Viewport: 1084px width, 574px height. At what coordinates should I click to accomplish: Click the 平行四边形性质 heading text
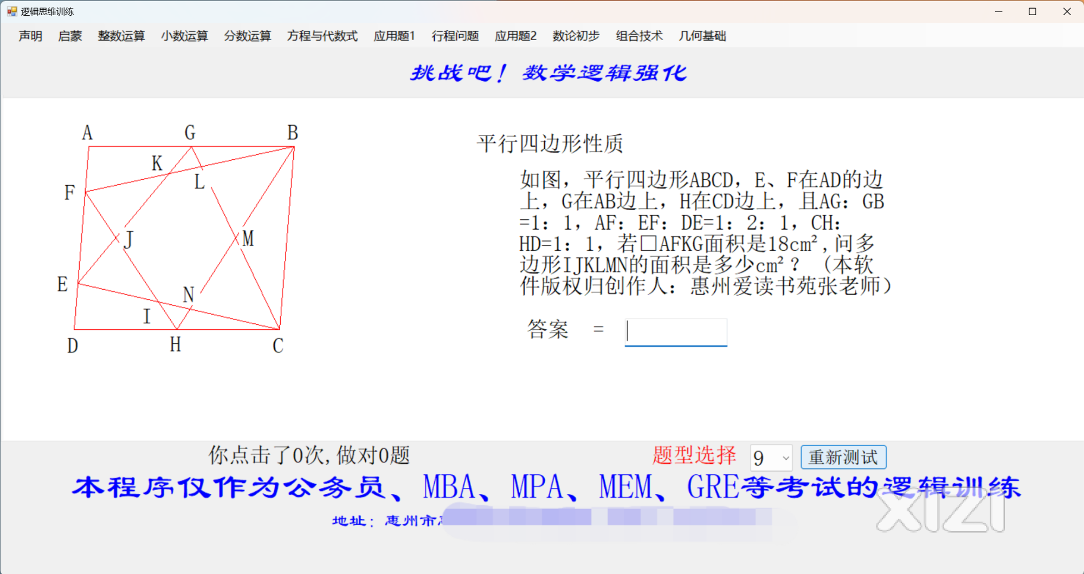point(550,144)
